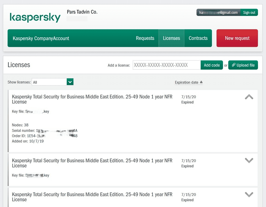Viewport: 266px width, 207px height.
Task: Click the Pars Tadvin Co. company name
Action: click(82, 12)
